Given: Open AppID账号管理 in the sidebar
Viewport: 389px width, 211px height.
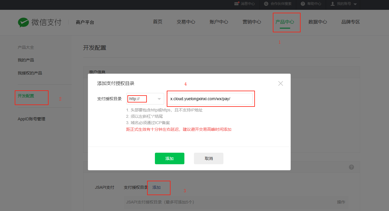Looking at the screenshot, I should [32, 119].
